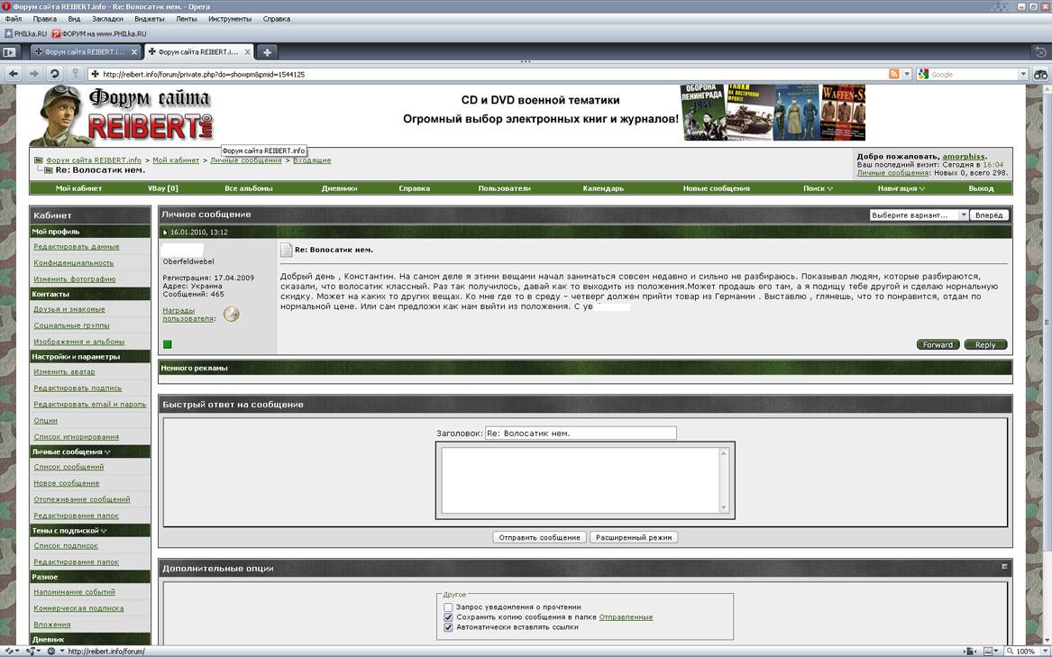1052x657 pixels.
Task: Go forward using the Forward arrow button
Action: coord(33,74)
